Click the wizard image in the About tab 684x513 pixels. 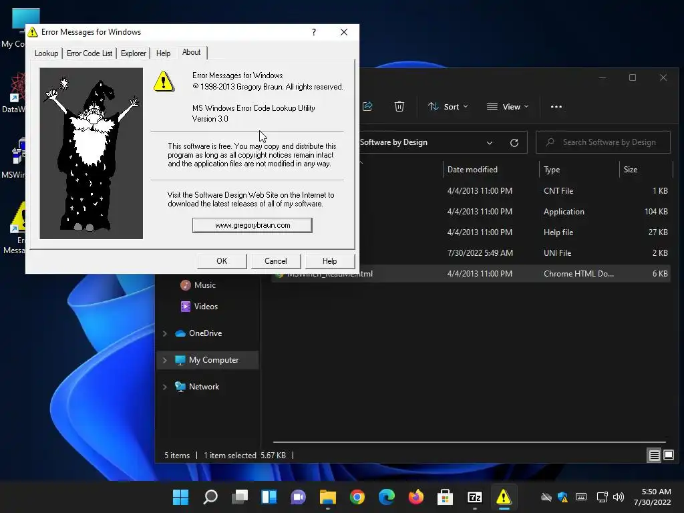click(x=91, y=153)
